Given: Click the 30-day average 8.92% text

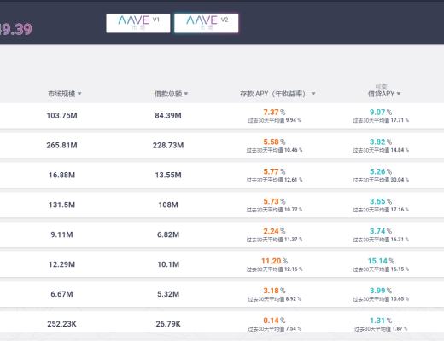Looking at the screenshot, I should pos(274,299).
